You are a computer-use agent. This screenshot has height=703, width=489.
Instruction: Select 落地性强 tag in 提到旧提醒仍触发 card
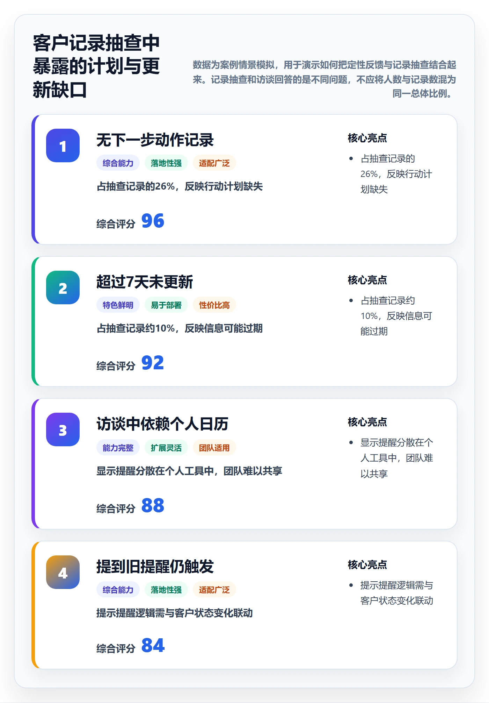pyautogui.click(x=166, y=590)
